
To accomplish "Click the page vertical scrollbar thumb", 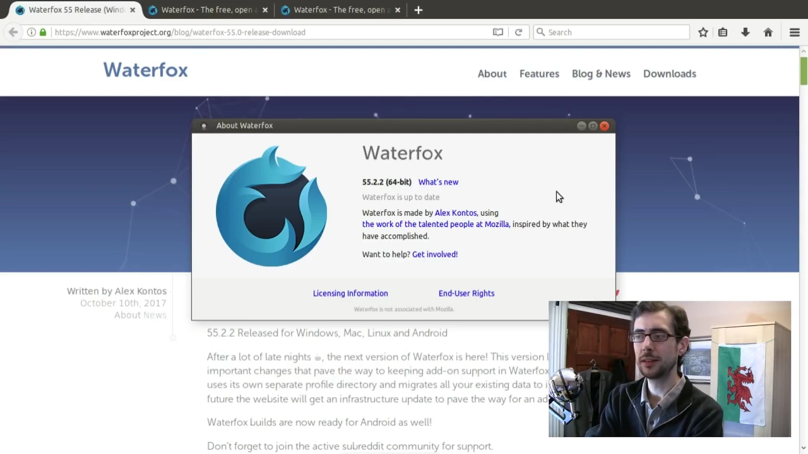I will click(x=804, y=71).
